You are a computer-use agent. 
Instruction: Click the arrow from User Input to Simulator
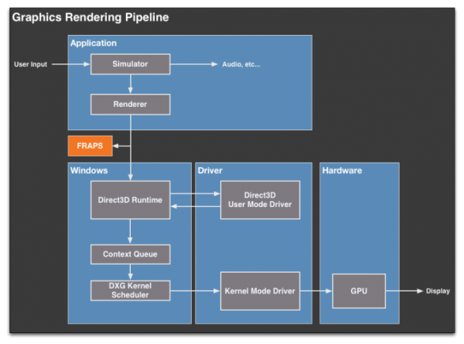pyautogui.click(x=71, y=64)
